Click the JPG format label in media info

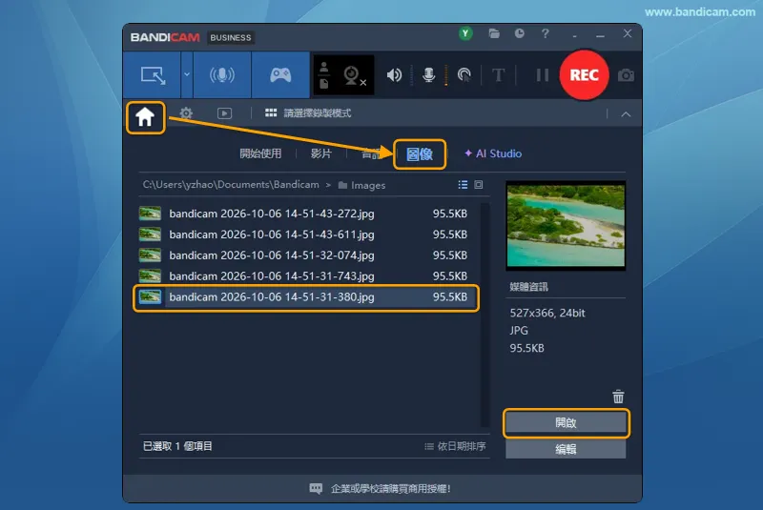tap(519, 331)
